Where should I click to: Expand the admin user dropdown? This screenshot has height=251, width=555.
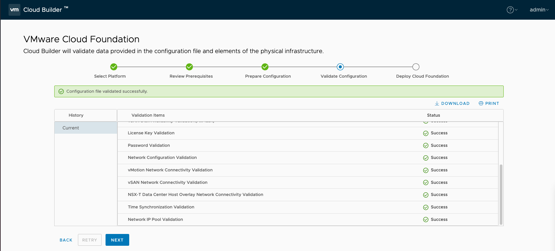[x=539, y=10]
